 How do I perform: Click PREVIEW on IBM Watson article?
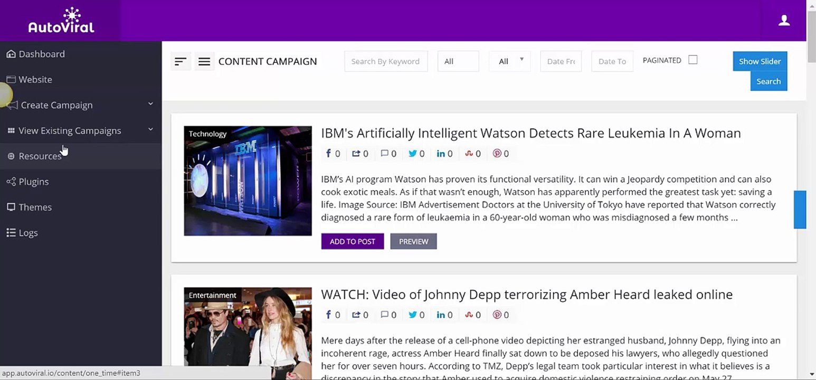413,241
